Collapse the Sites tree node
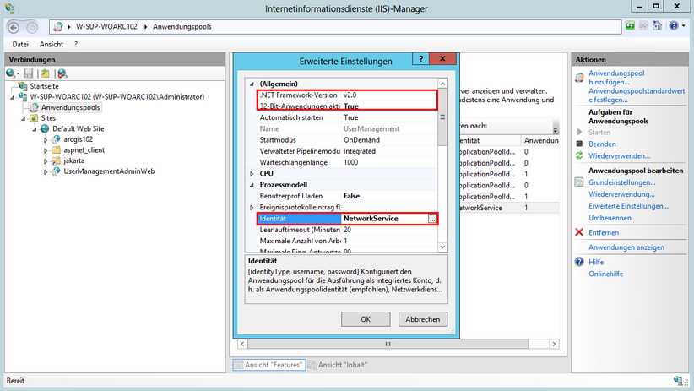The height and width of the screenshot is (391, 694). coord(24,119)
